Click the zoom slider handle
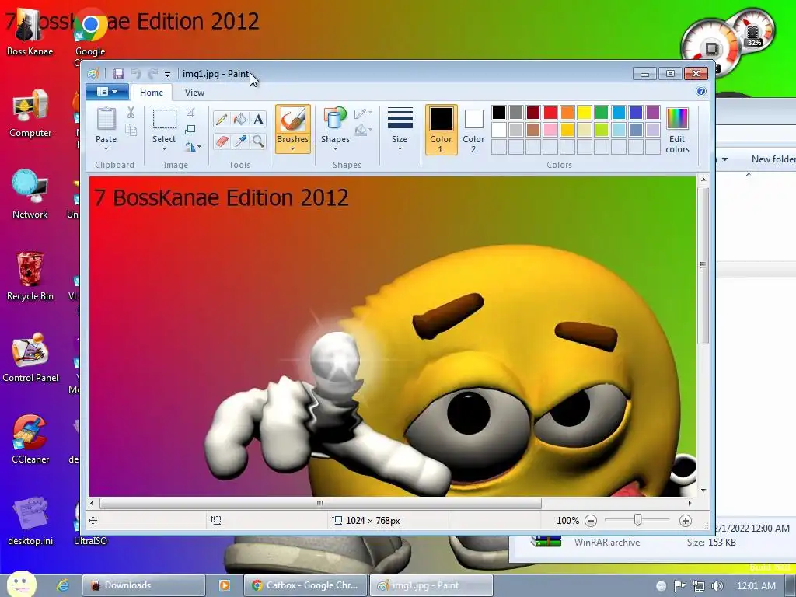 (637, 520)
